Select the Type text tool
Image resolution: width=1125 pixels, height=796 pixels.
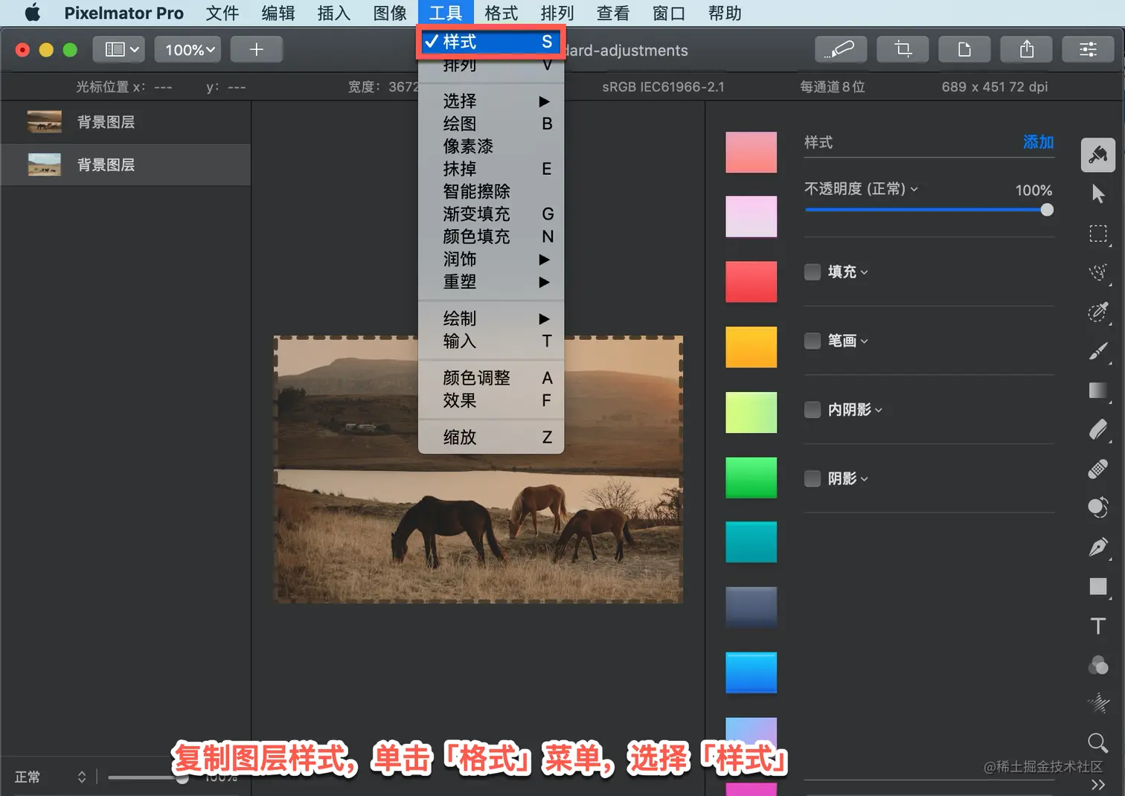point(1097,626)
